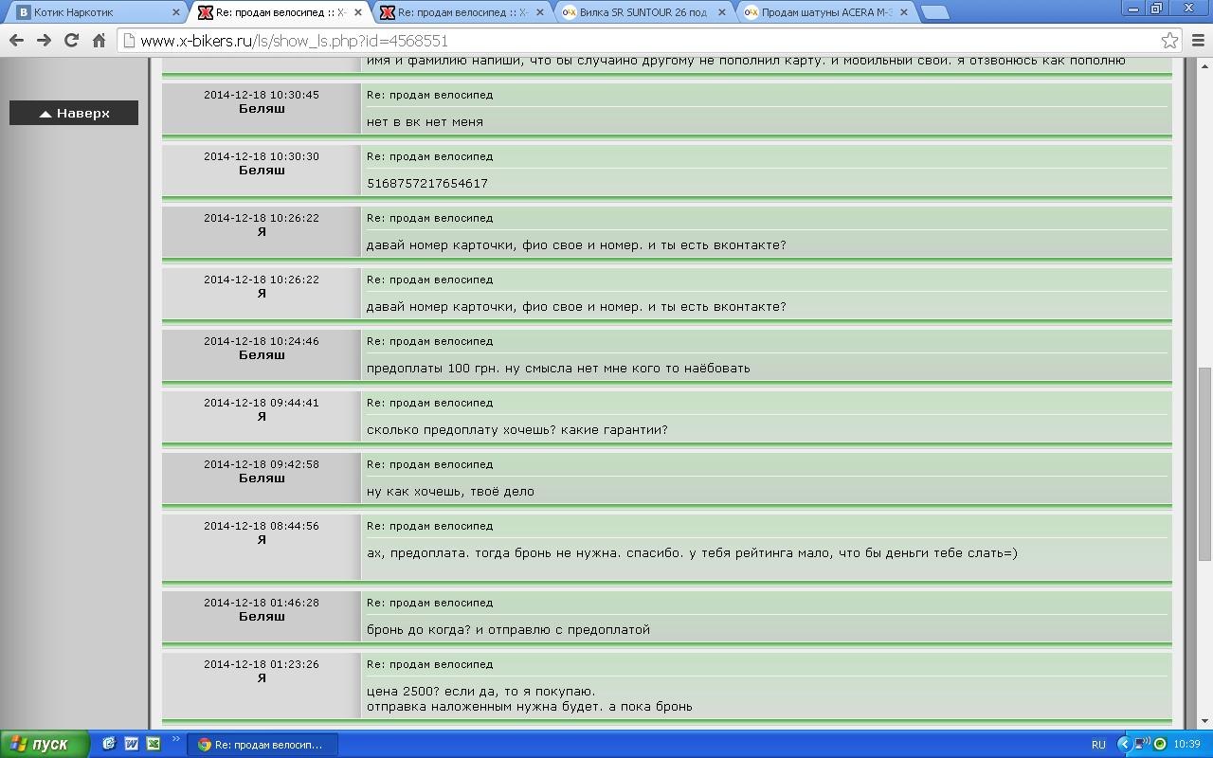Expand the hidden system tray icons

pos(1124,744)
